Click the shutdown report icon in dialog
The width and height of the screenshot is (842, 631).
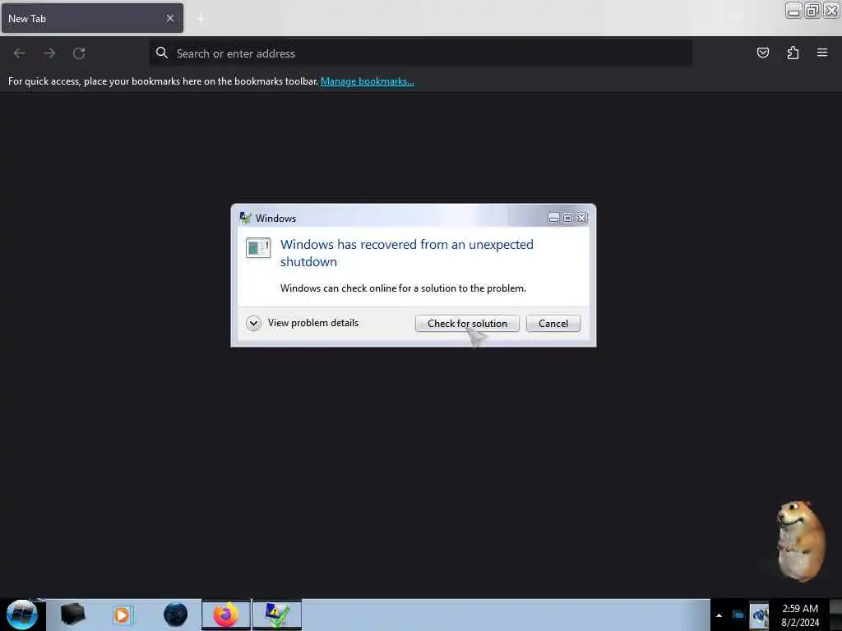point(258,248)
